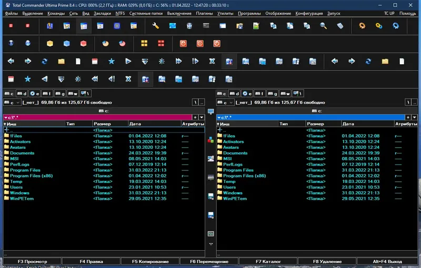This screenshot has height=268, width=421.
Task: Click the right panel parent .. button
Action: click(x=415, y=102)
